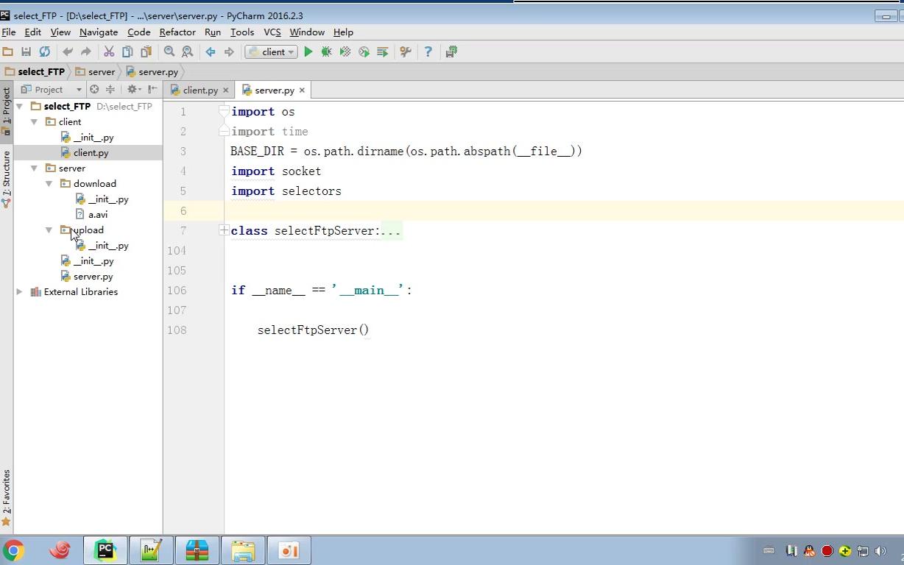904x565 pixels.
Task: Open Settings via the wrench icon
Action: 406,51
